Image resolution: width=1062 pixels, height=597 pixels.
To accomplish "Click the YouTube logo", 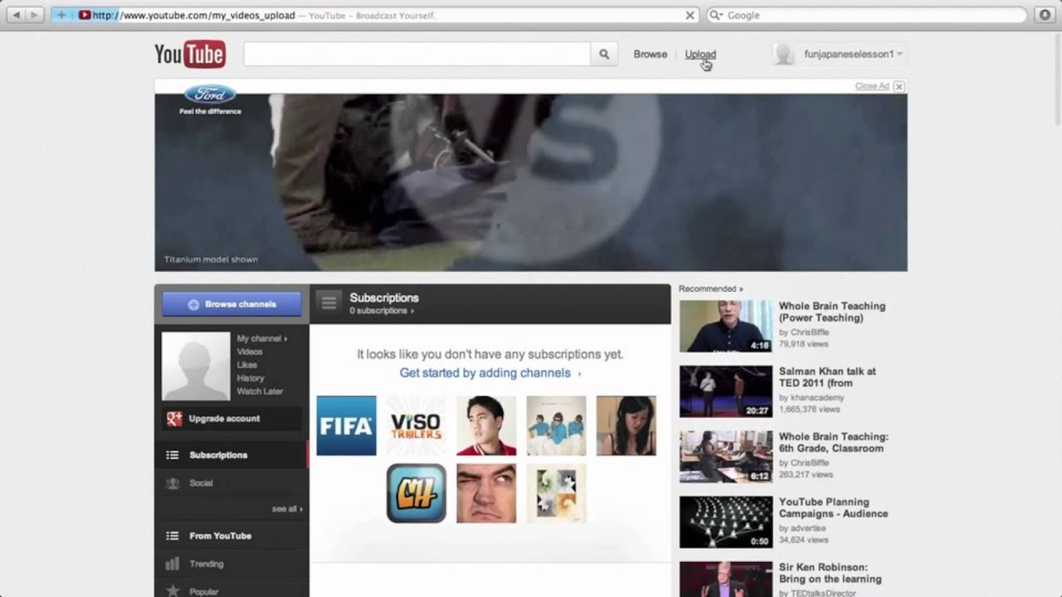I will (190, 55).
